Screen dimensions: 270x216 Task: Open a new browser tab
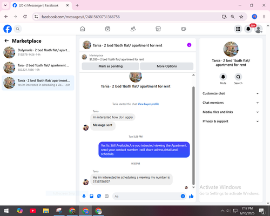coord(77,5)
